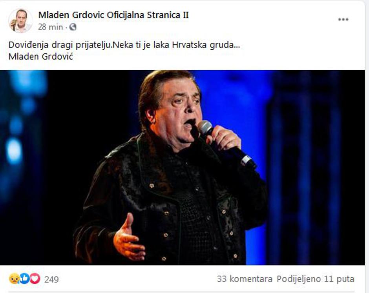Open Mladen Grdovic Oficijalna Stranica II page
369x293 pixels.
[113, 15]
